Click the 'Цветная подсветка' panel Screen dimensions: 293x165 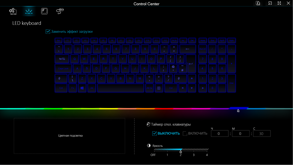click(x=70, y=136)
